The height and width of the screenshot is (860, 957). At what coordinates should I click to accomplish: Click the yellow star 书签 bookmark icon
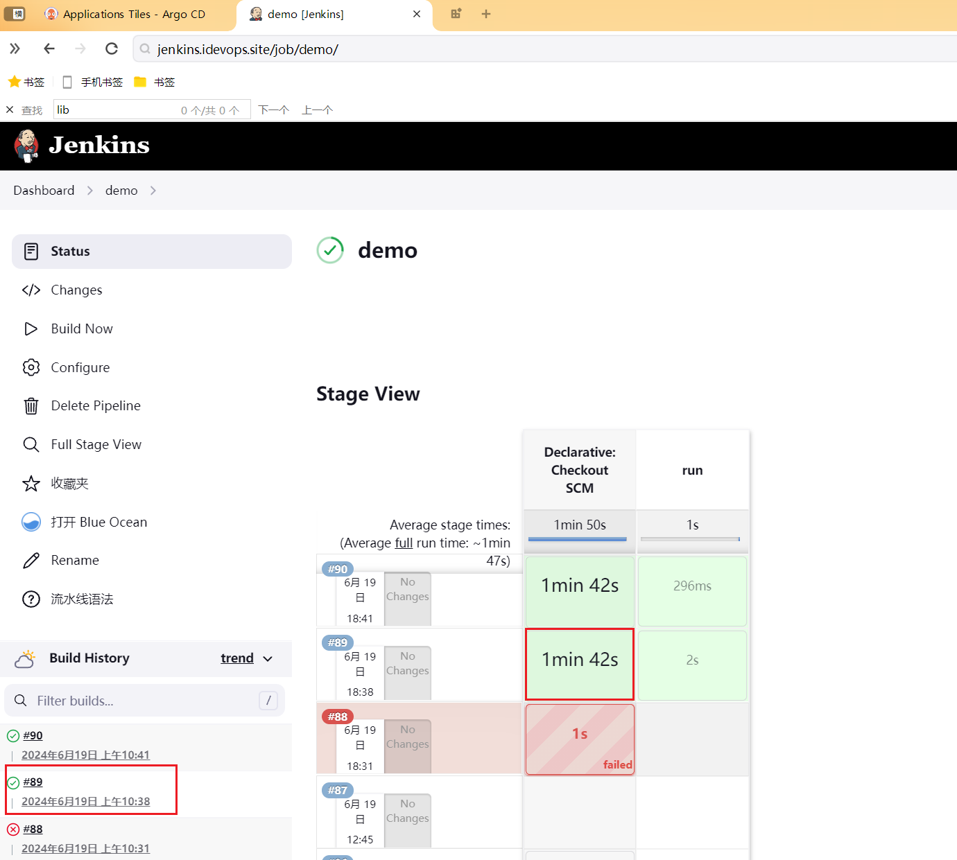coord(14,82)
